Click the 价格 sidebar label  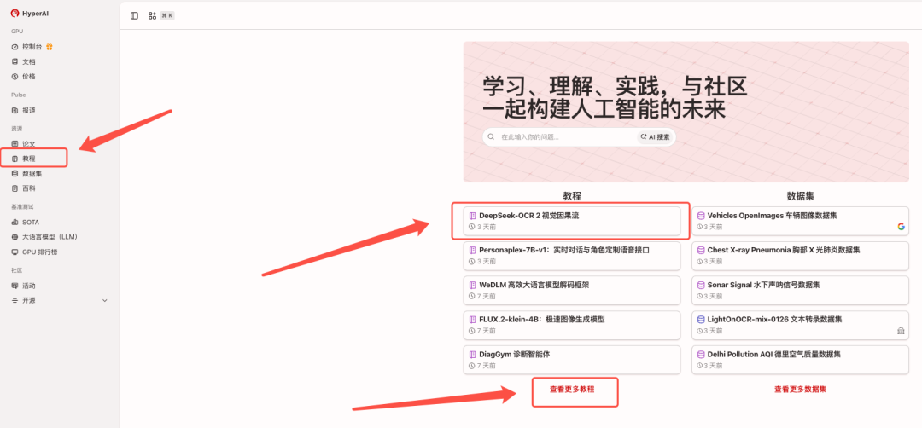(x=29, y=77)
